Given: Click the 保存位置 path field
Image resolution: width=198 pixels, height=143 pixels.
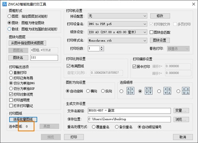Looking at the screenshot, I should 129,119.
